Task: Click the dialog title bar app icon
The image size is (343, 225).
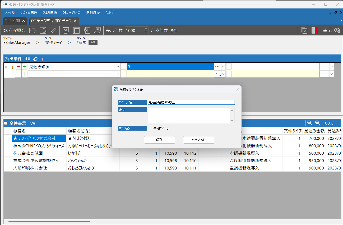Action: point(116,89)
